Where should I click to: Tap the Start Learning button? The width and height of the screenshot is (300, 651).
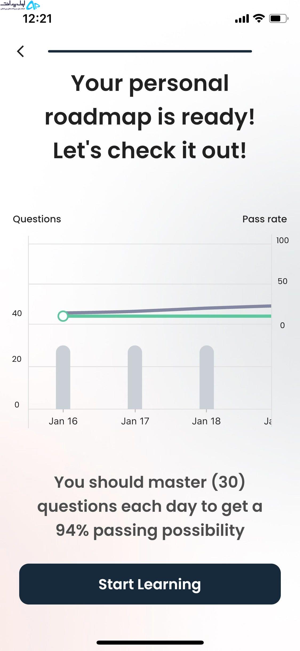[150, 584]
